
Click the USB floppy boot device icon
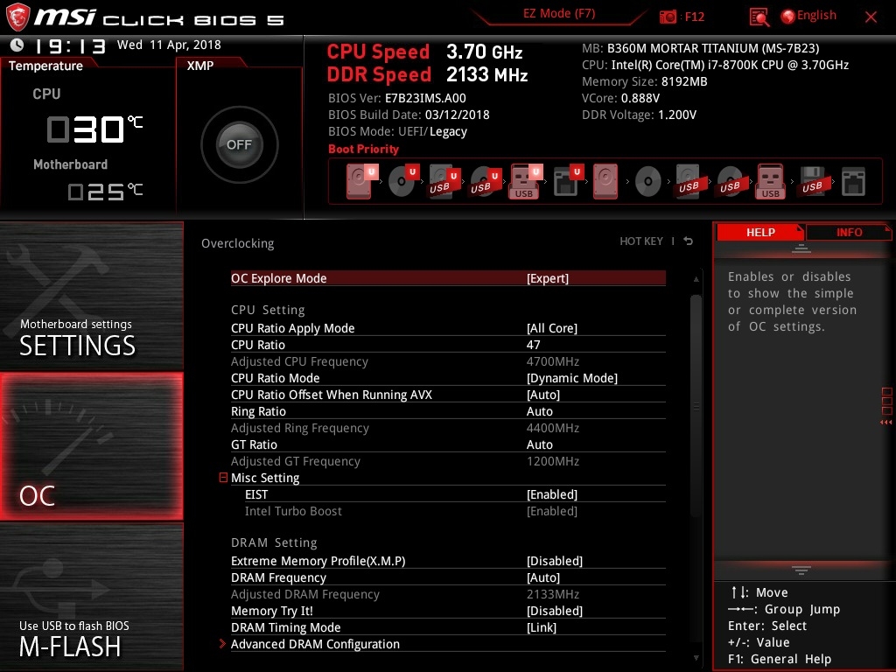pyautogui.click(x=813, y=182)
